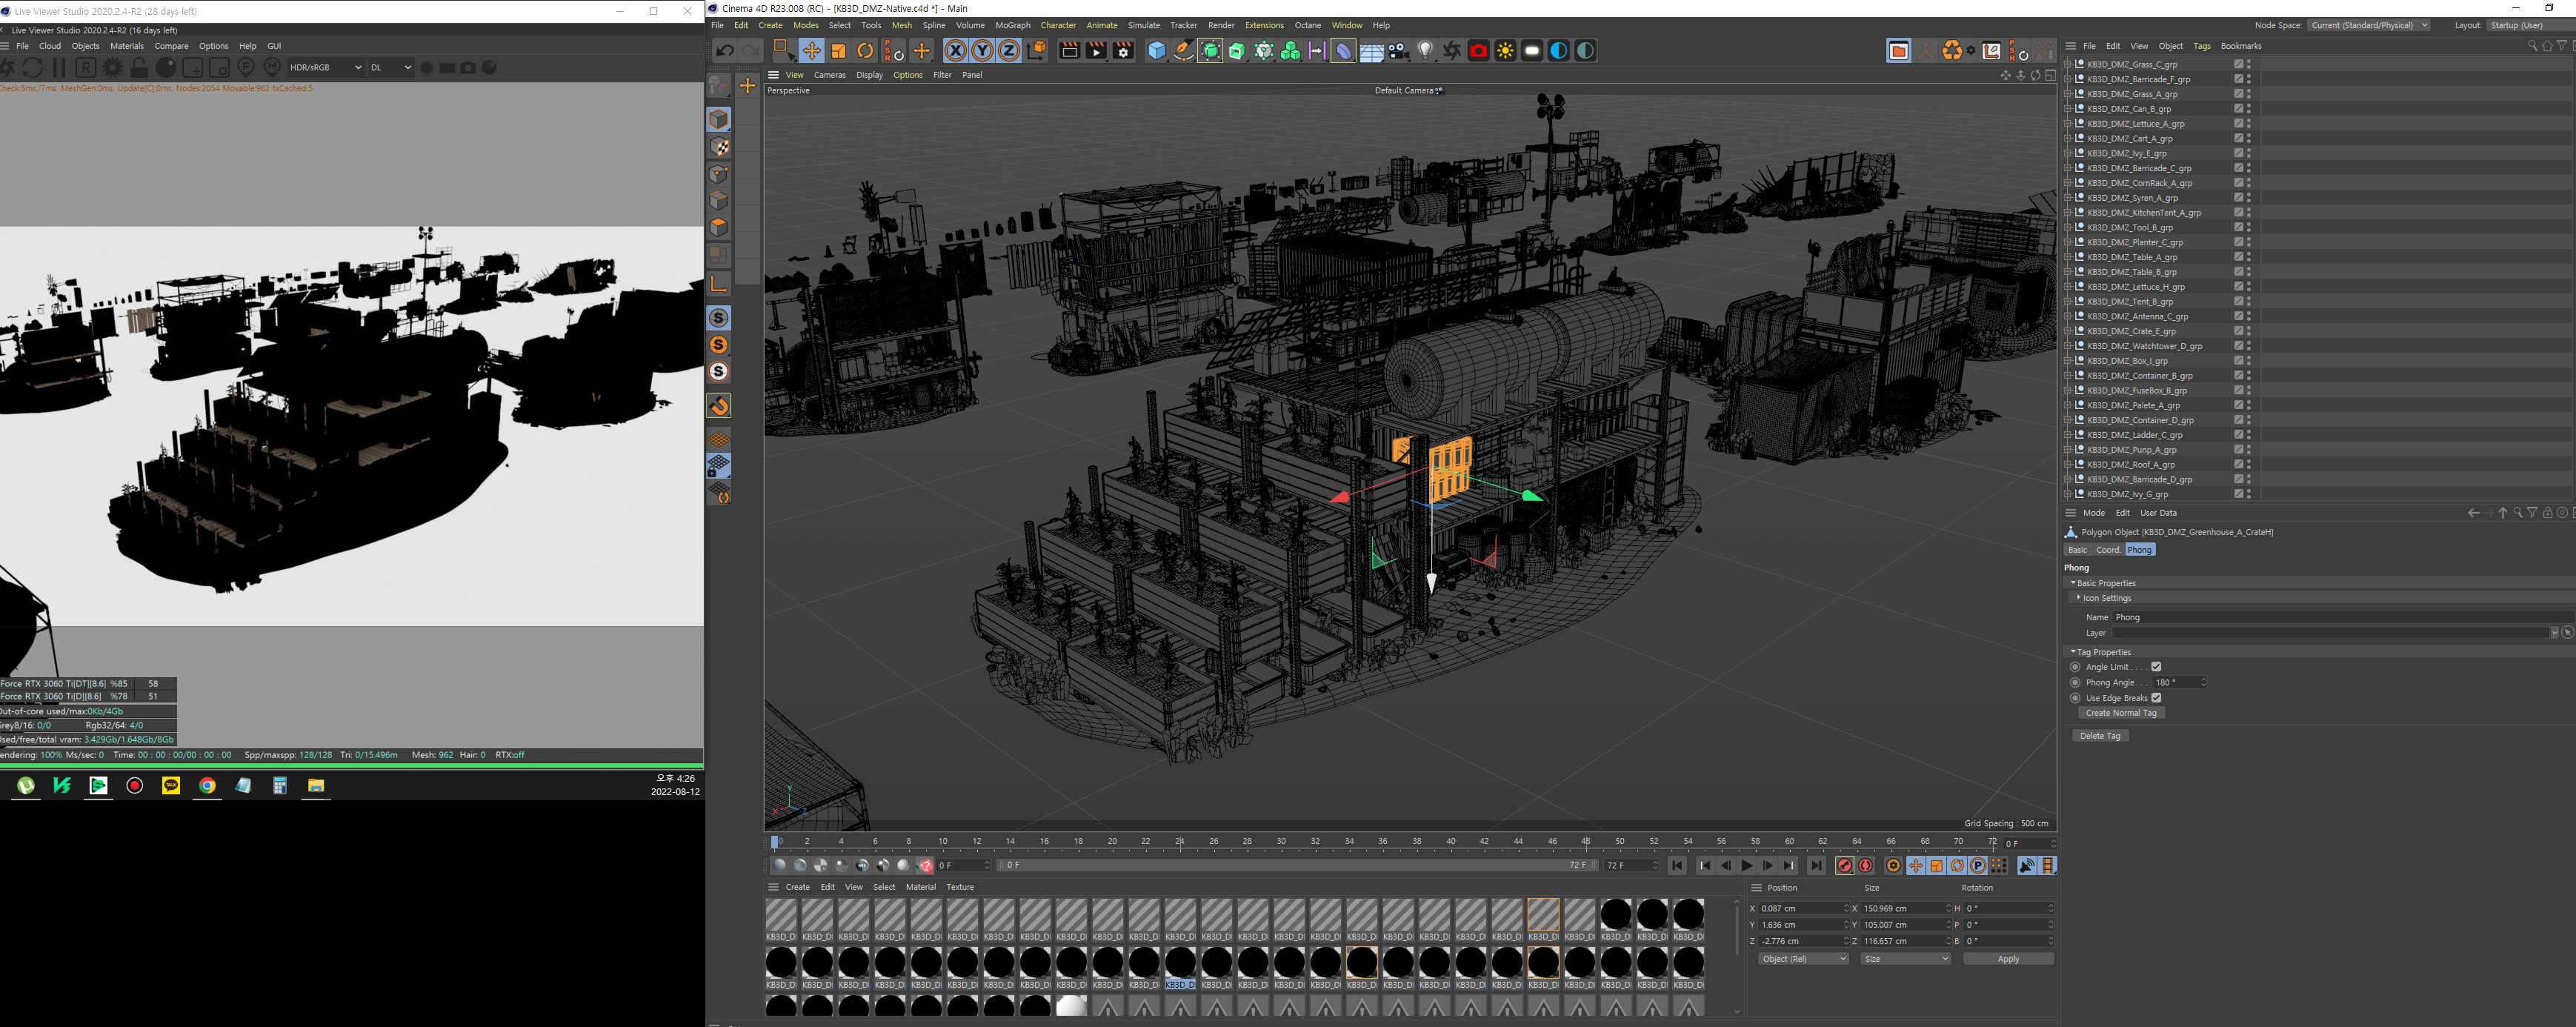Screen dimensions: 2576x1027
Task: Click Octane render aperture icon in Live Viewer
Action: tap(7, 68)
